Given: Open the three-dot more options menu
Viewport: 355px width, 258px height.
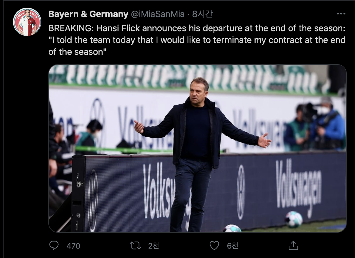Looking at the screenshot, I should pyautogui.click(x=341, y=14).
